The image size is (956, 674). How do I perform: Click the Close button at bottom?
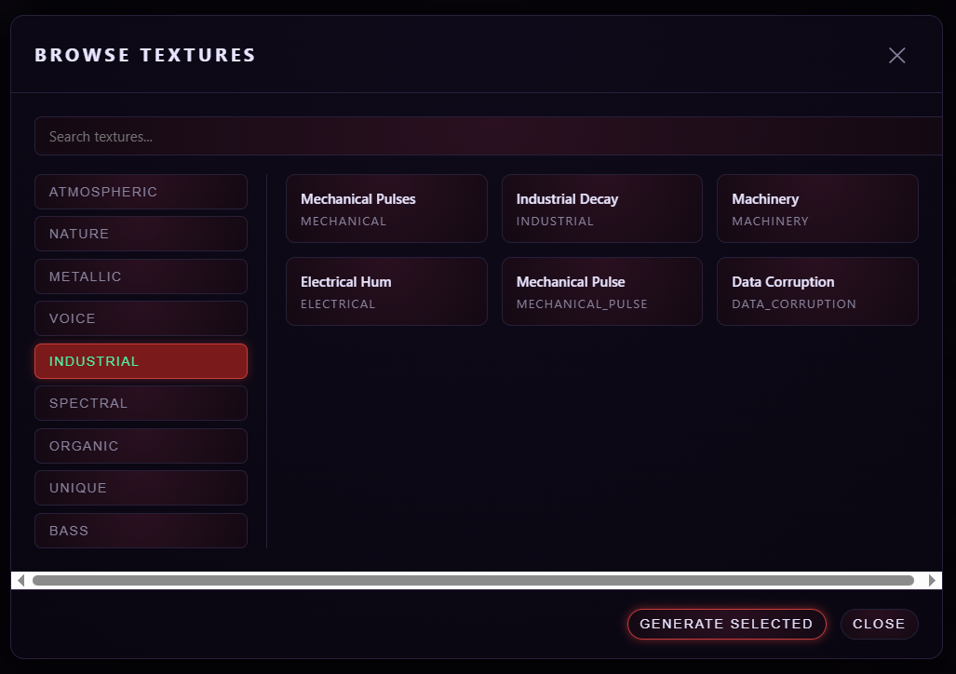[x=879, y=624]
